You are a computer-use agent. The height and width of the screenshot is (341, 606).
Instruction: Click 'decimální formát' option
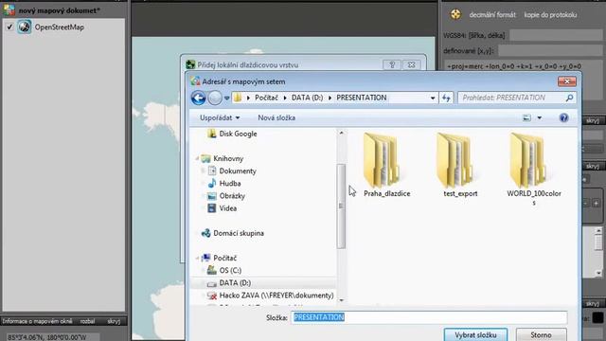pyautogui.click(x=492, y=15)
